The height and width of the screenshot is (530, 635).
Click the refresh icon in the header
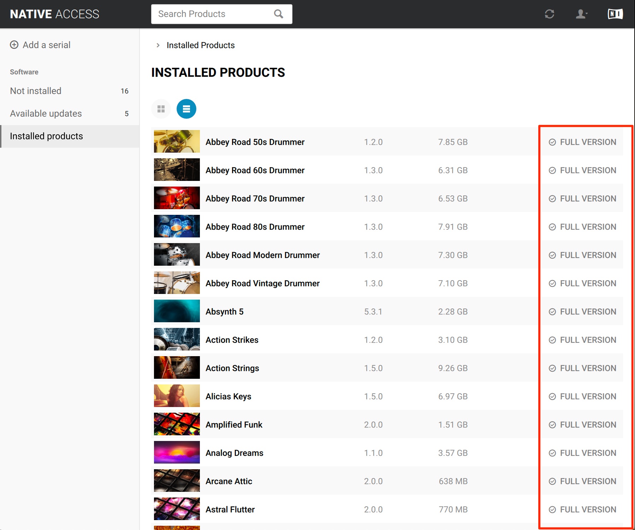coord(549,14)
